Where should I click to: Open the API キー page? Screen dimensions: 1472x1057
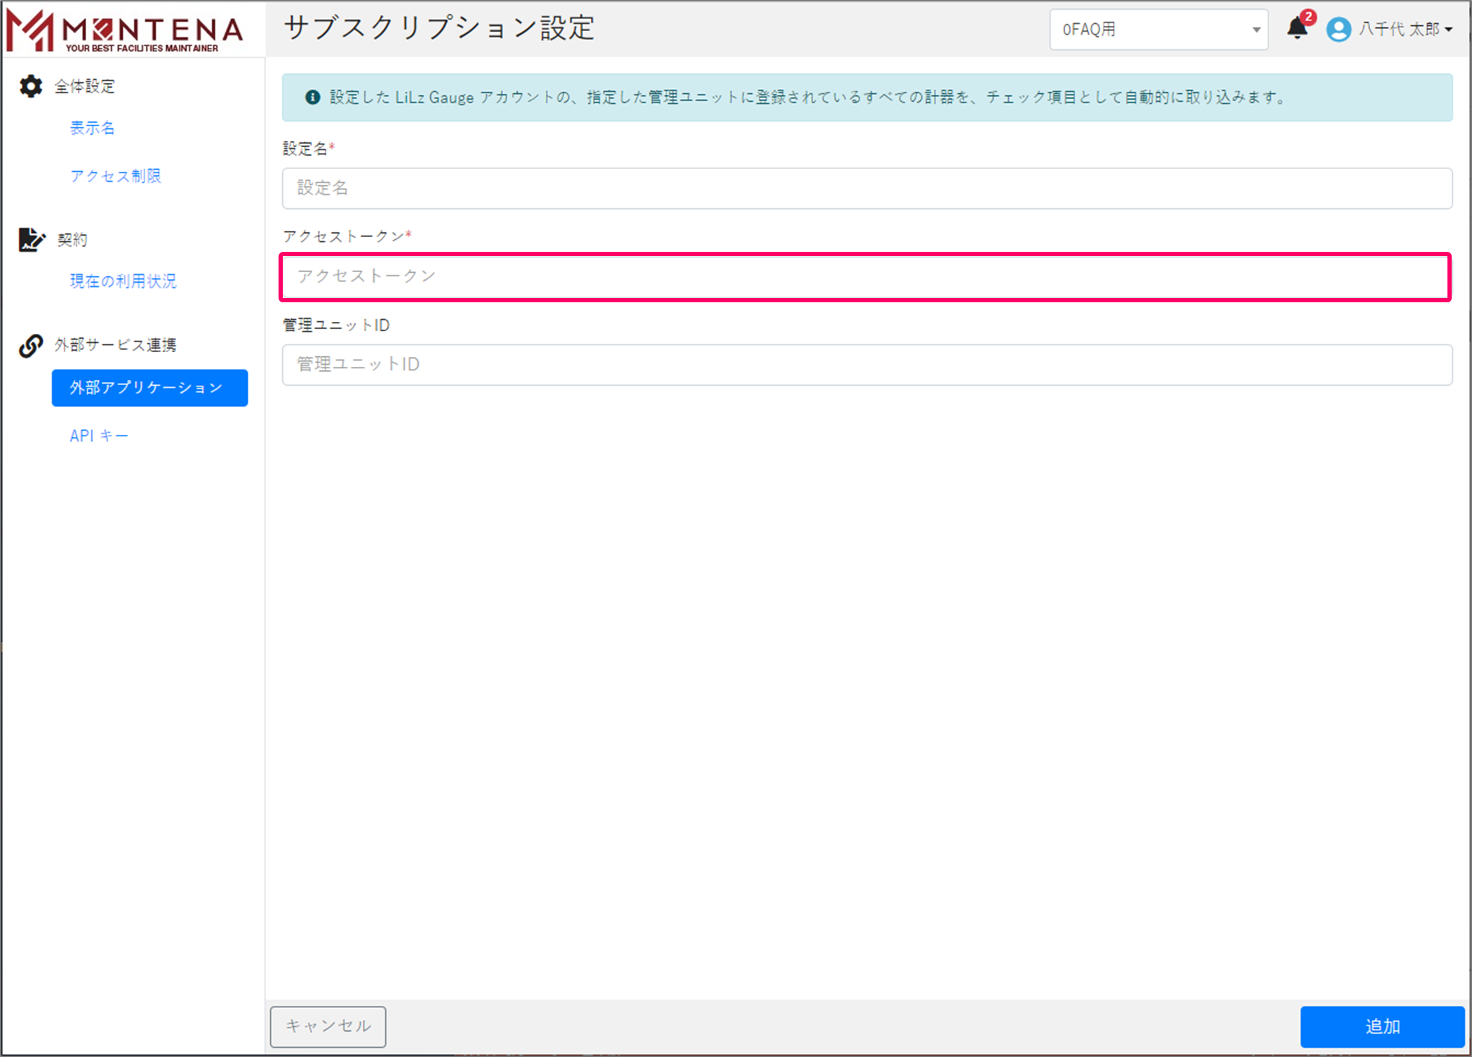(x=99, y=436)
